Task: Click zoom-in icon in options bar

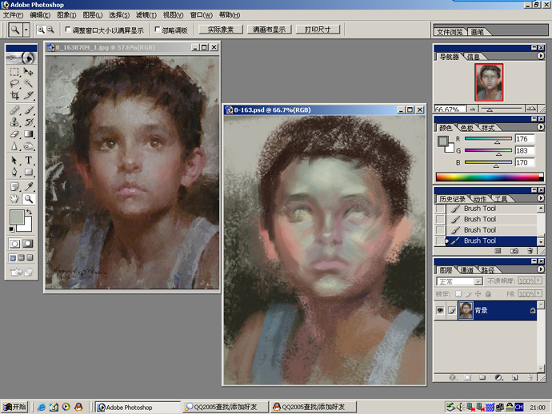Action: click(41, 30)
